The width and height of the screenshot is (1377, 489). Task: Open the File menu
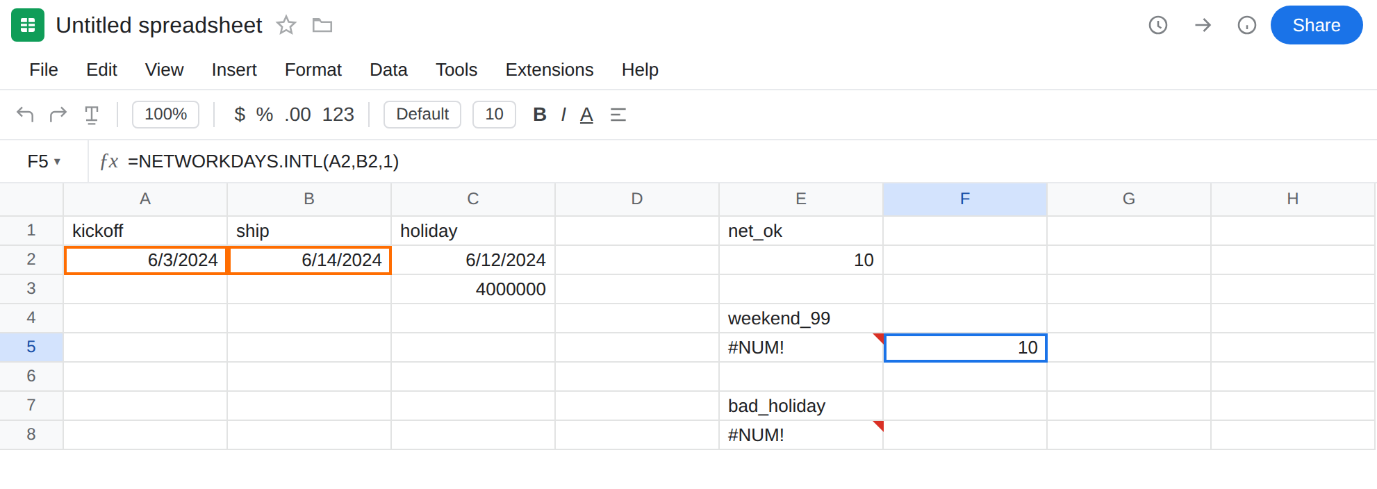44,69
